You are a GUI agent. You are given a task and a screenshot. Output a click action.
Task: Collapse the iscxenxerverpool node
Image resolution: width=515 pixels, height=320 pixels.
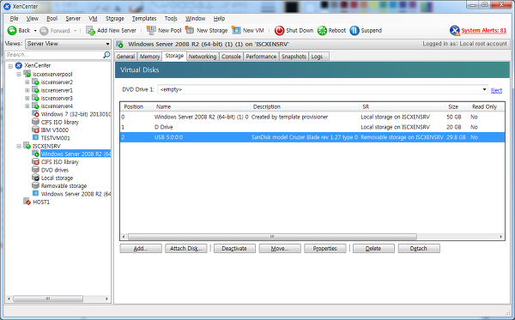click(19, 74)
